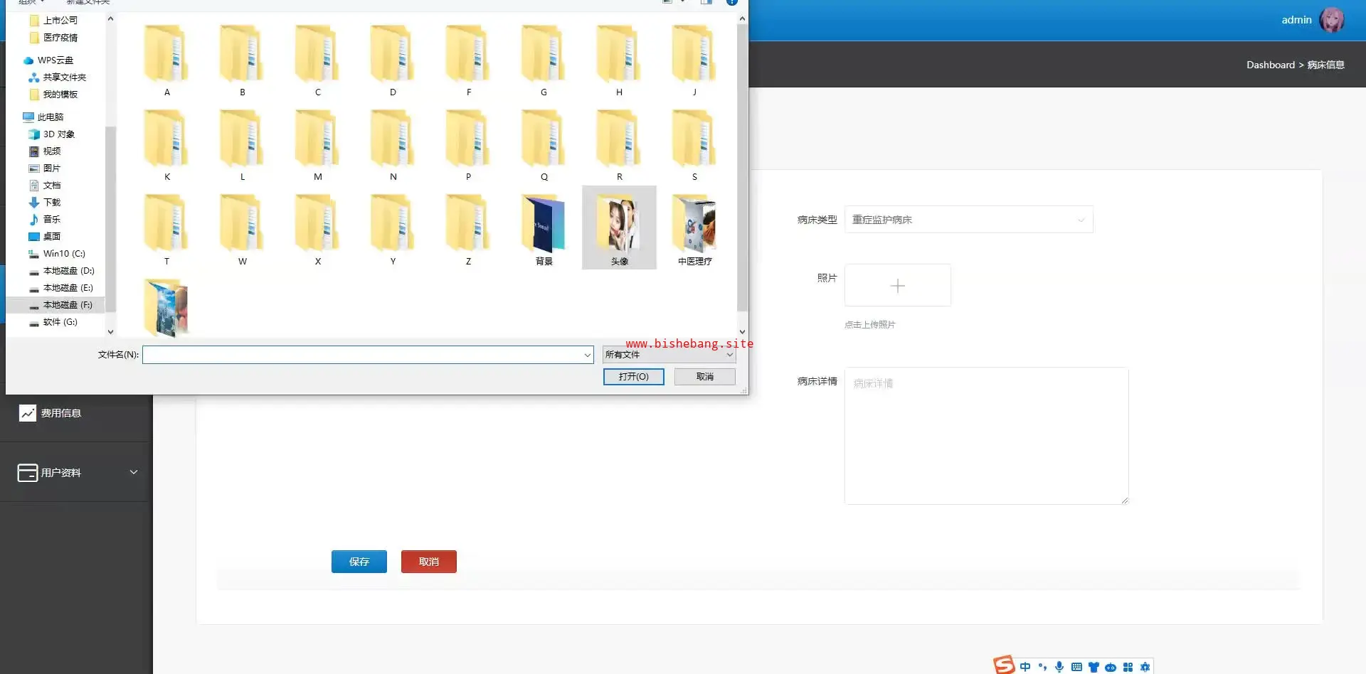The width and height of the screenshot is (1366, 674).
Task: Select the 背景 folder
Action: 544,229
